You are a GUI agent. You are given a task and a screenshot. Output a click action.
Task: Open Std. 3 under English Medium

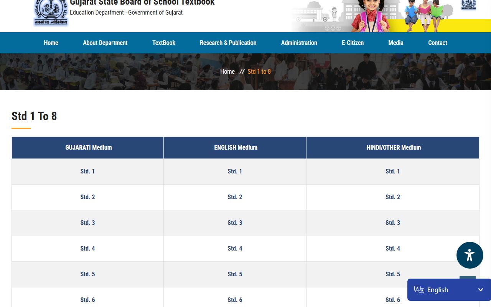235,223
